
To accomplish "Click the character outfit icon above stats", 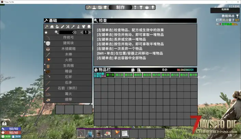I will 4,124.
